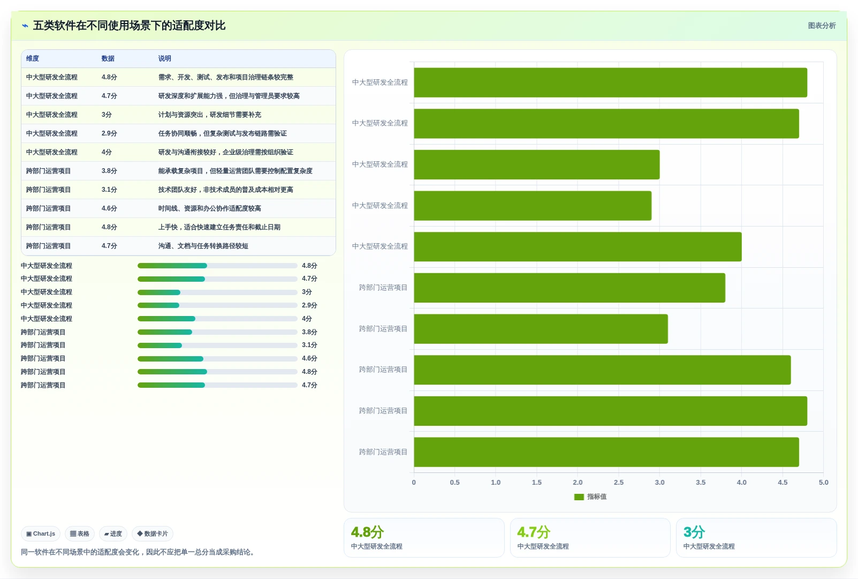Open the 4.7分 summary card
Screen dimensions: 858x579
[590, 538]
